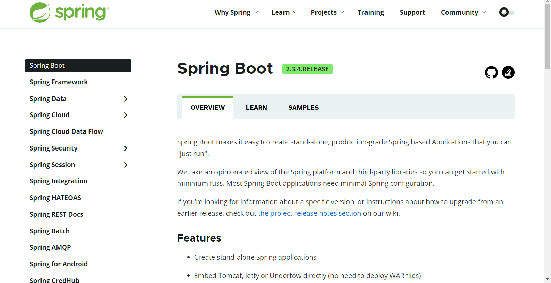Go to the Support page
This screenshot has width=551, height=283.
coord(412,12)
